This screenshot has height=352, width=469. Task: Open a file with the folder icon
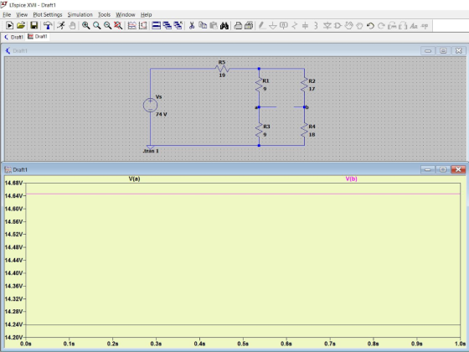tap(21, 26)
